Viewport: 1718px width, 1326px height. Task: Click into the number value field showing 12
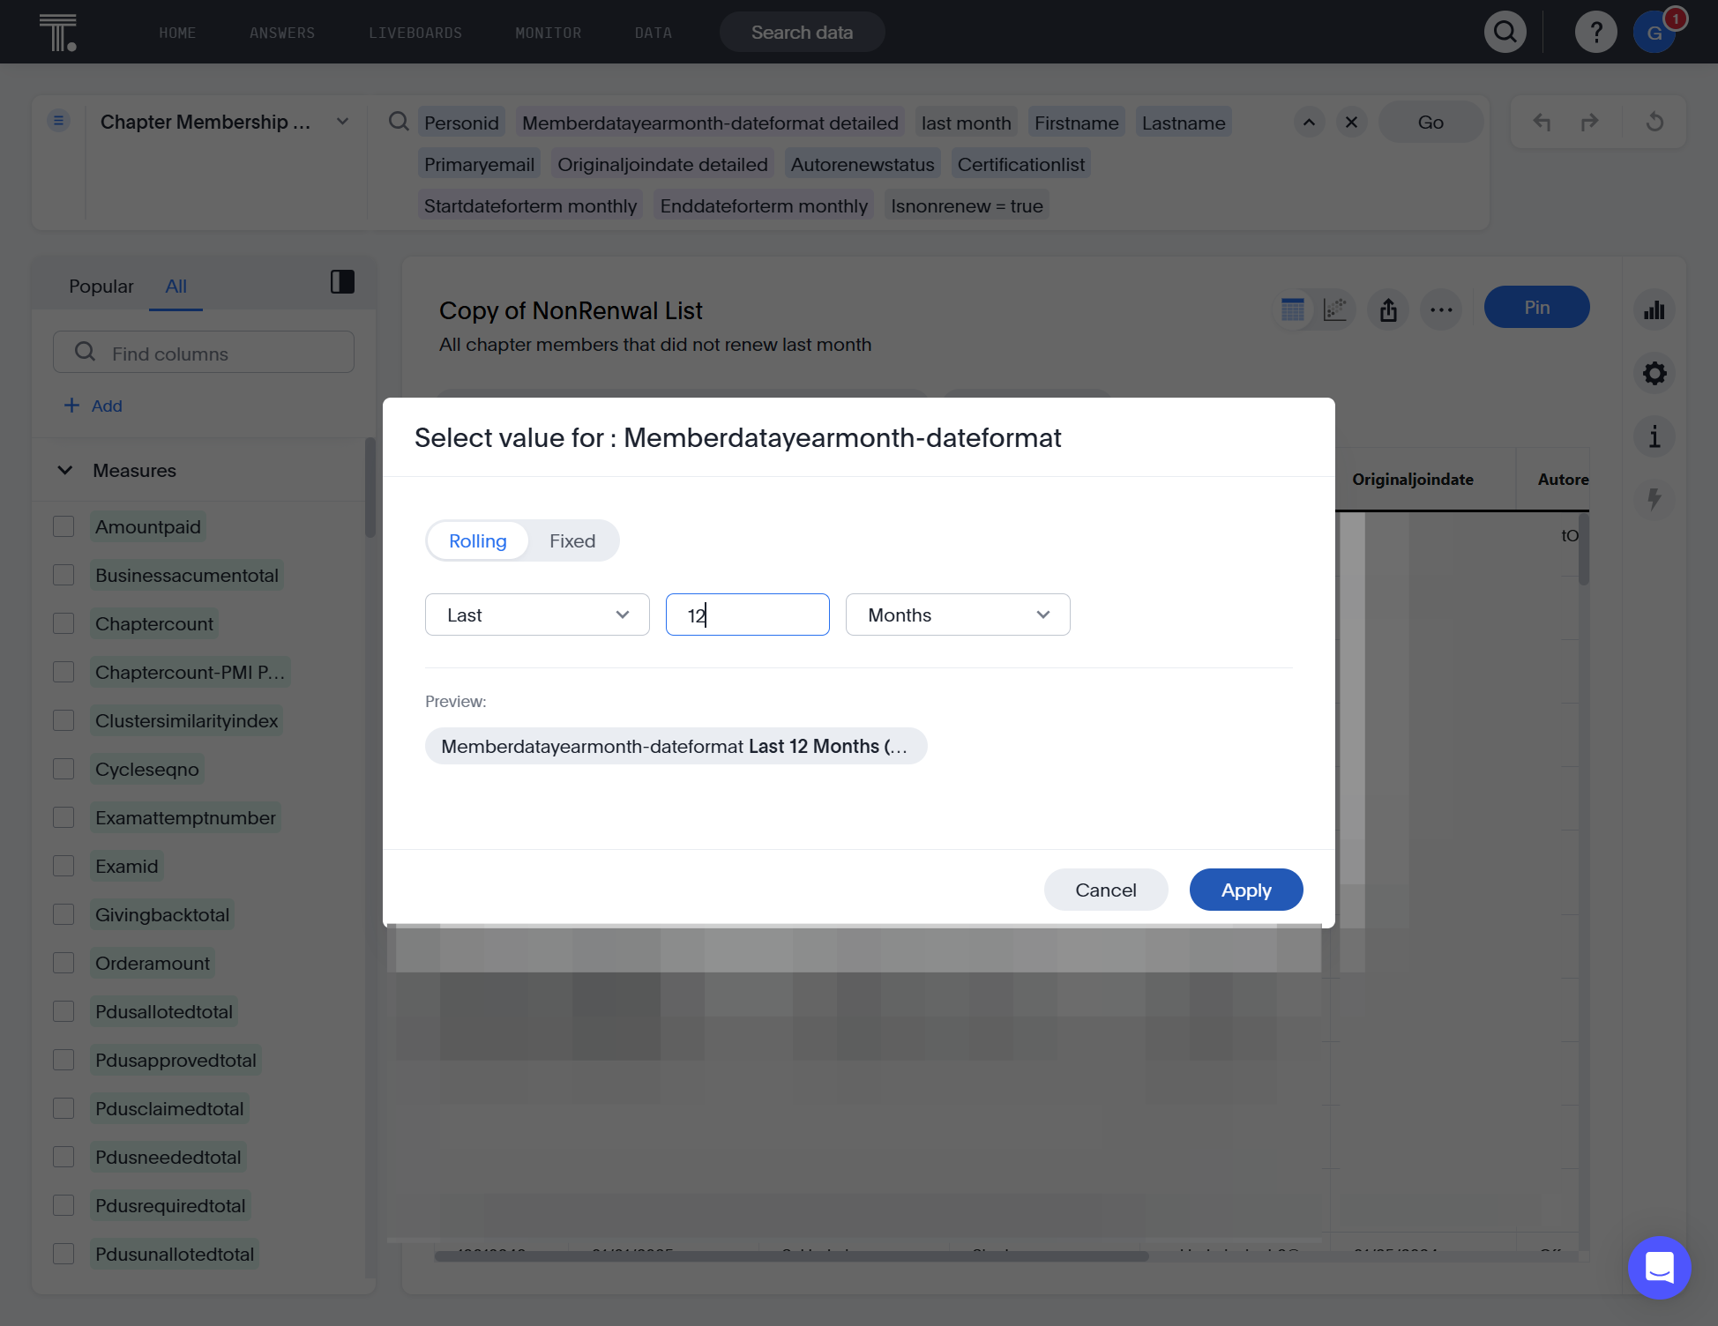coord(748,615)
